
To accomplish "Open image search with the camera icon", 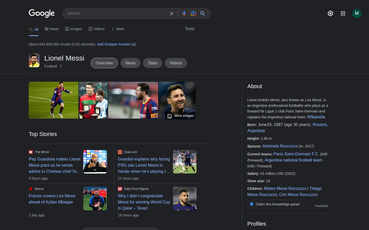I will [x=193, y=14].
